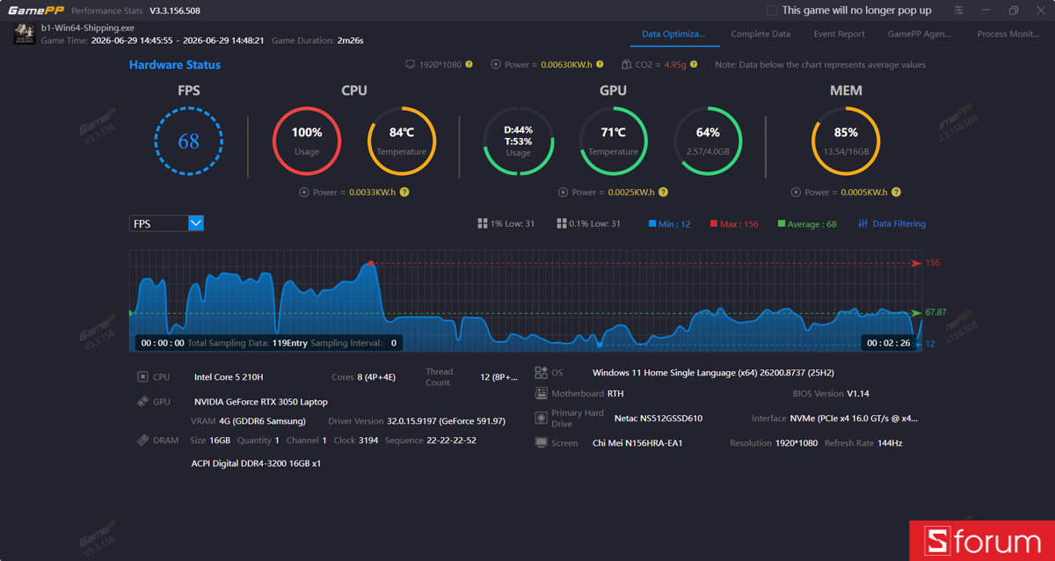Click the 1% Low grid icon
The width and height of the screenshot is (1055, 561).
click(482, 224)
